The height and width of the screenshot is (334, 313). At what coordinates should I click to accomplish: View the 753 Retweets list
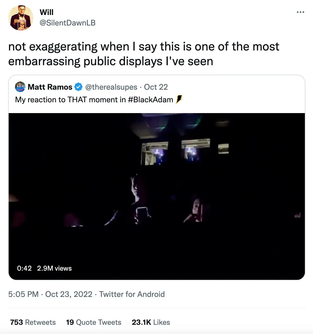coord(33,322)
